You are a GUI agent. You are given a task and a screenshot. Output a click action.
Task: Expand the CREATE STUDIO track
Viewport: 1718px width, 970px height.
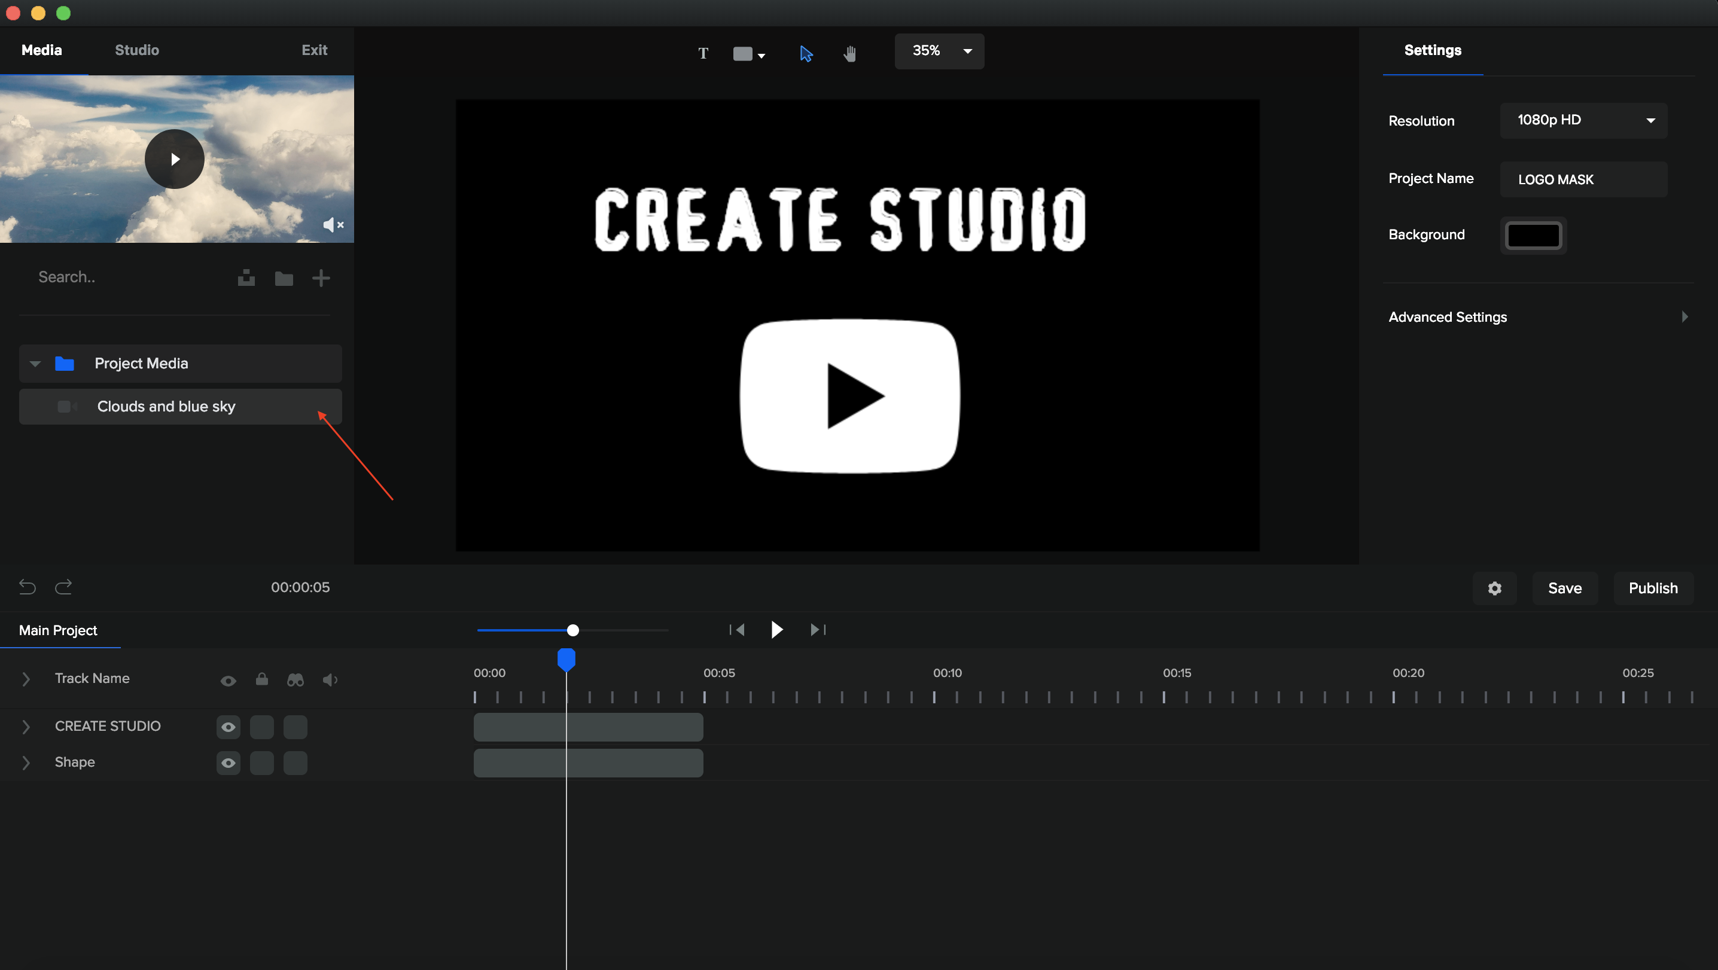(x=26, y=727)
